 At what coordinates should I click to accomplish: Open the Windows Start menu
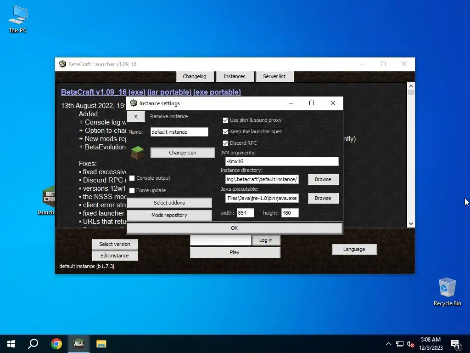[x=11, y=344]
